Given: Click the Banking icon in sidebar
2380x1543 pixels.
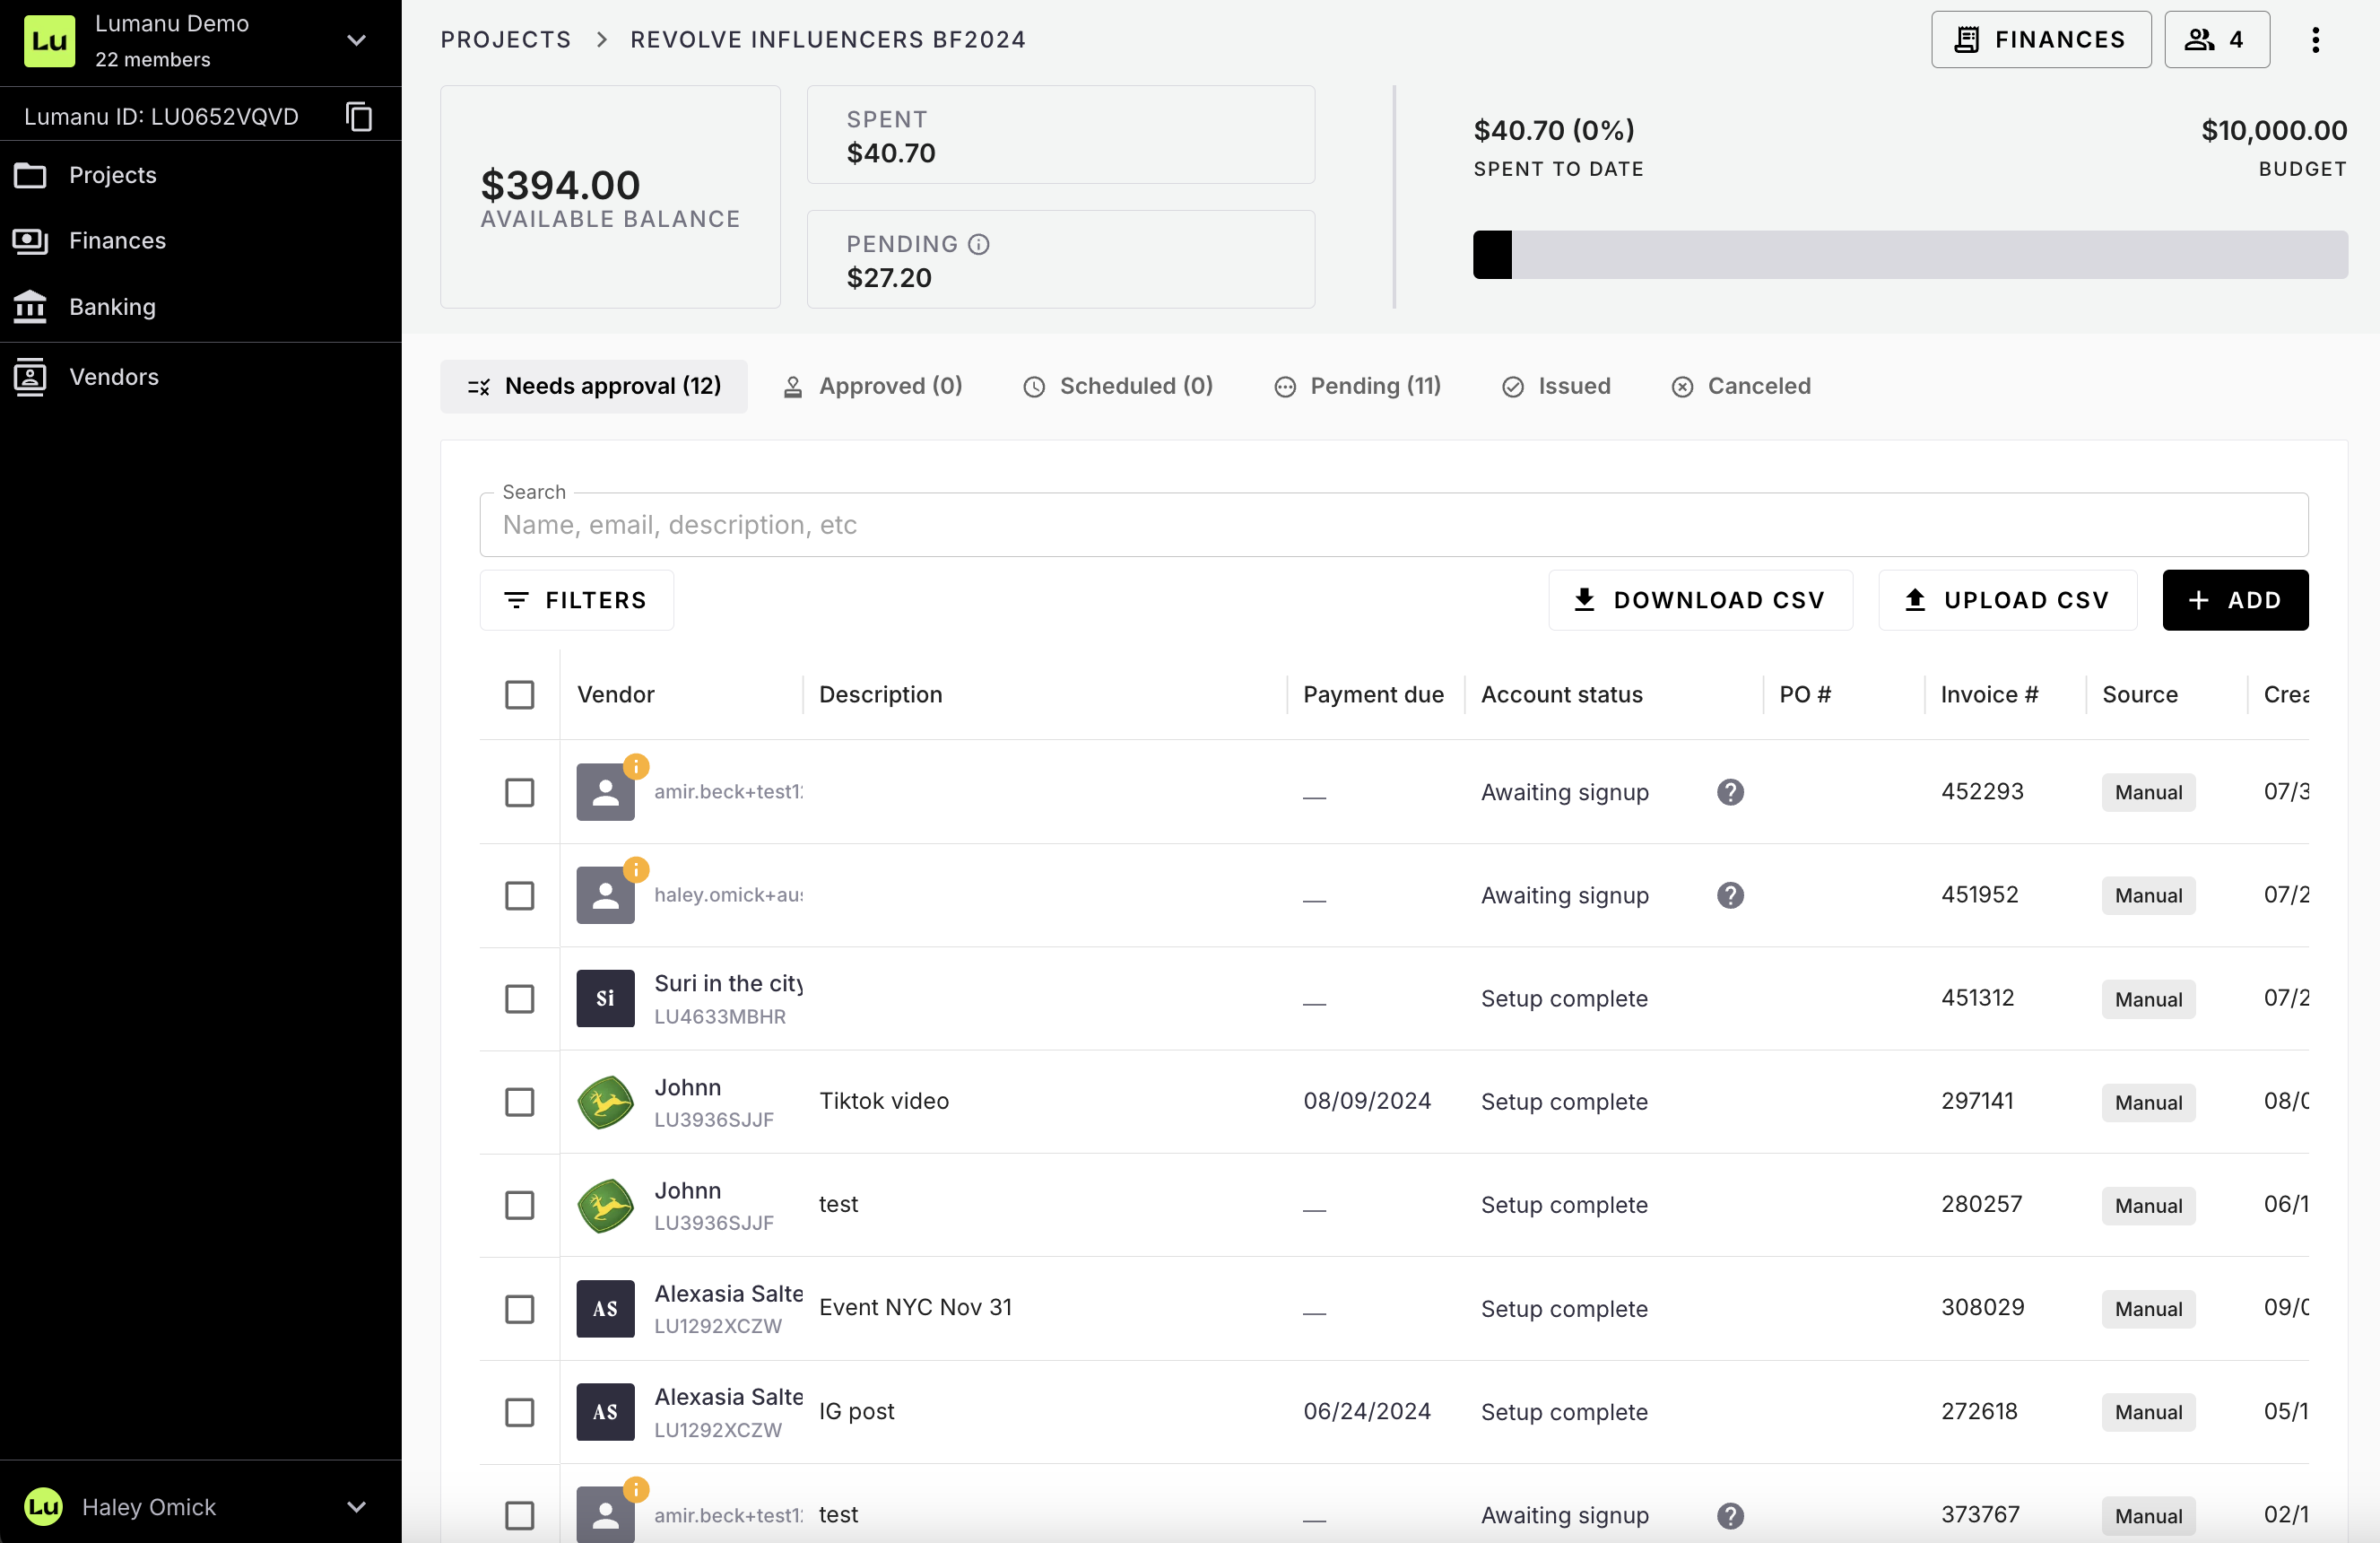Looking at the screenshot, I should (30, 307).
